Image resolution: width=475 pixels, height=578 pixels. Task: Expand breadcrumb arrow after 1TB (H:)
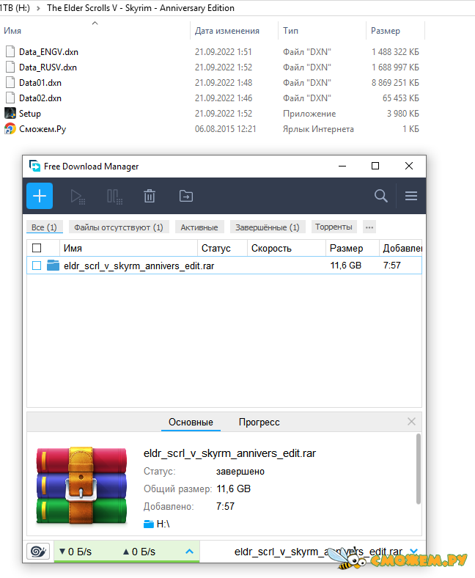pyautogui.click(x=38, y=8)
